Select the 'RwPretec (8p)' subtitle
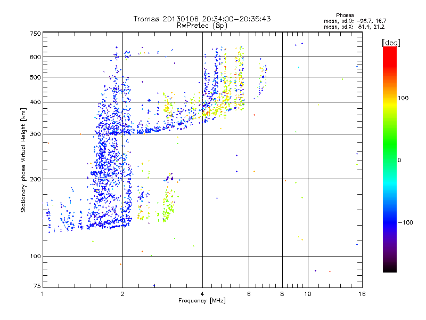This screenshot has width=426, height=320. [202, 26]
